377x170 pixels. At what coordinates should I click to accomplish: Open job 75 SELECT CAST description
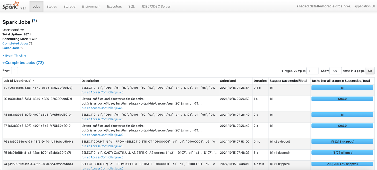[x=149, y=153]
